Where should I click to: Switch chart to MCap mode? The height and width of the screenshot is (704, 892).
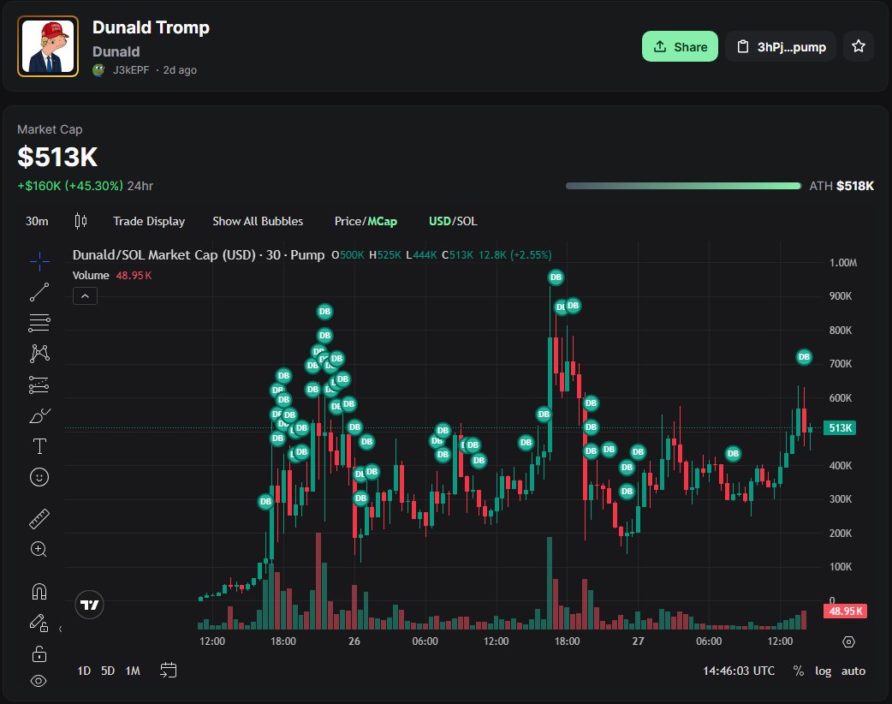point(383,221)
